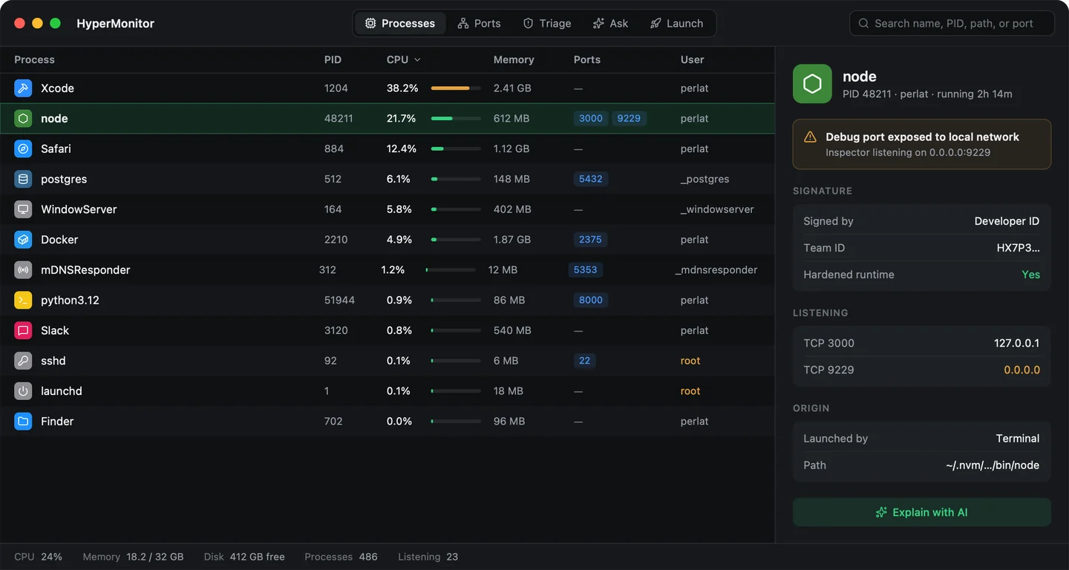Click the node hexagon icon in the process list
This screenshot has height=570, width=1069.
pyautogui.click(x=23, y=119)
